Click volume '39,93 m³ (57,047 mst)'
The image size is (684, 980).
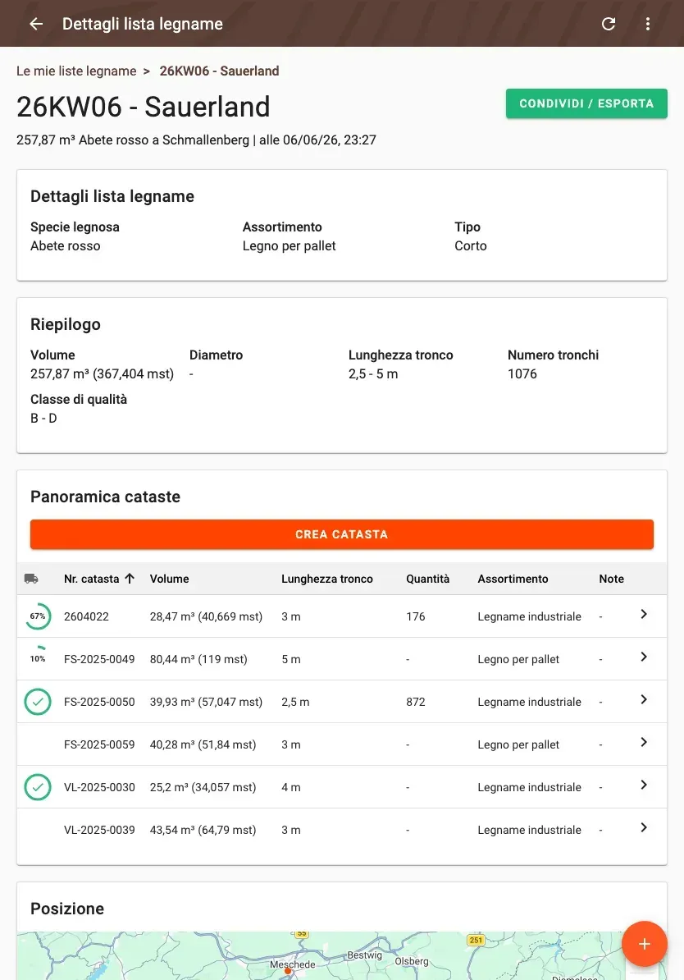click(206, 702)
